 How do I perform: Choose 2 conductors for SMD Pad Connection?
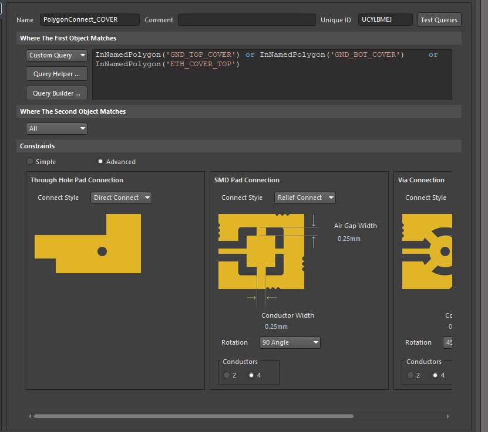[227, 375]
